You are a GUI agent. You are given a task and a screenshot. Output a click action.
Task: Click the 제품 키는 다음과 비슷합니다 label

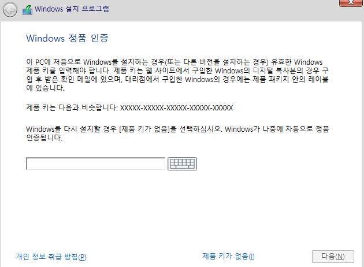click(72, 108)
